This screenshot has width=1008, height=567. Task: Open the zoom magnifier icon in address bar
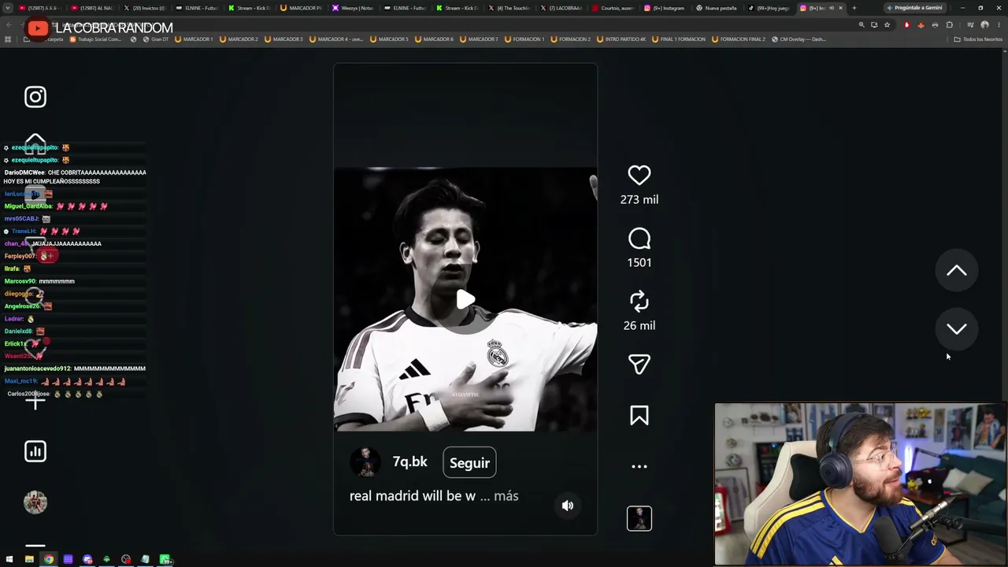[862, 24]
